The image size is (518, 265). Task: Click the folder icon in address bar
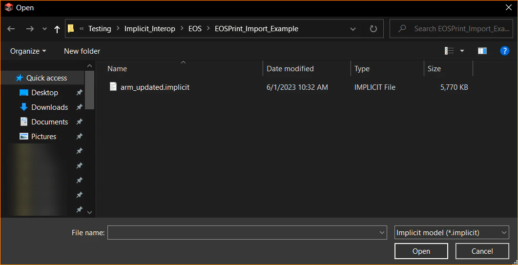click(x=71, y=29)
